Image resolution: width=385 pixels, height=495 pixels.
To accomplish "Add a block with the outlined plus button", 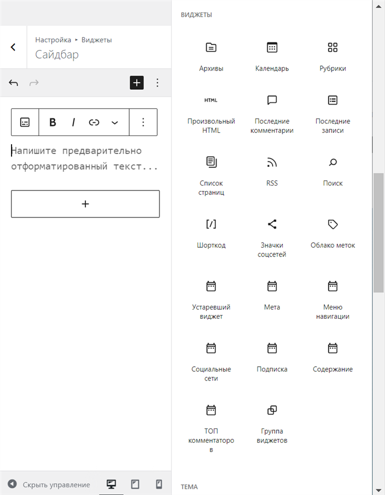I will [x=85, y=204].
